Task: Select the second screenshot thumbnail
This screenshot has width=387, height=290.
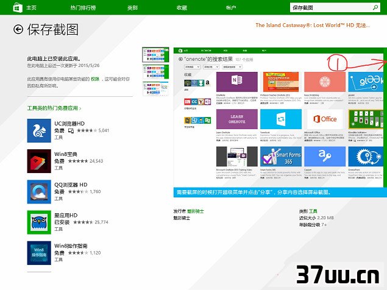Action: point(155,72)
